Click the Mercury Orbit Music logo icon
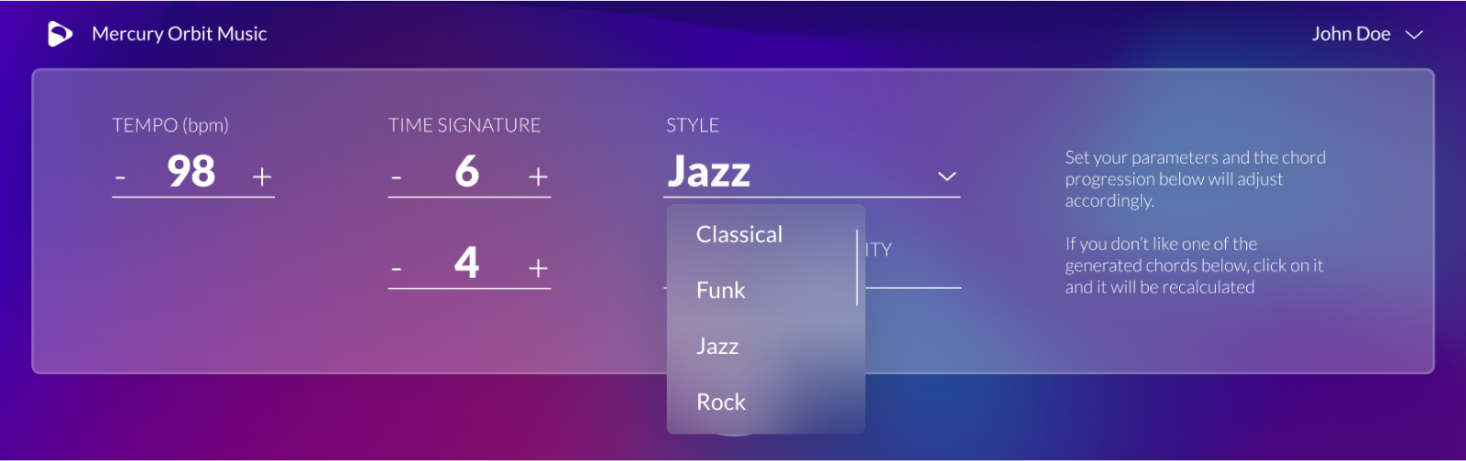 tap(60, 34)
